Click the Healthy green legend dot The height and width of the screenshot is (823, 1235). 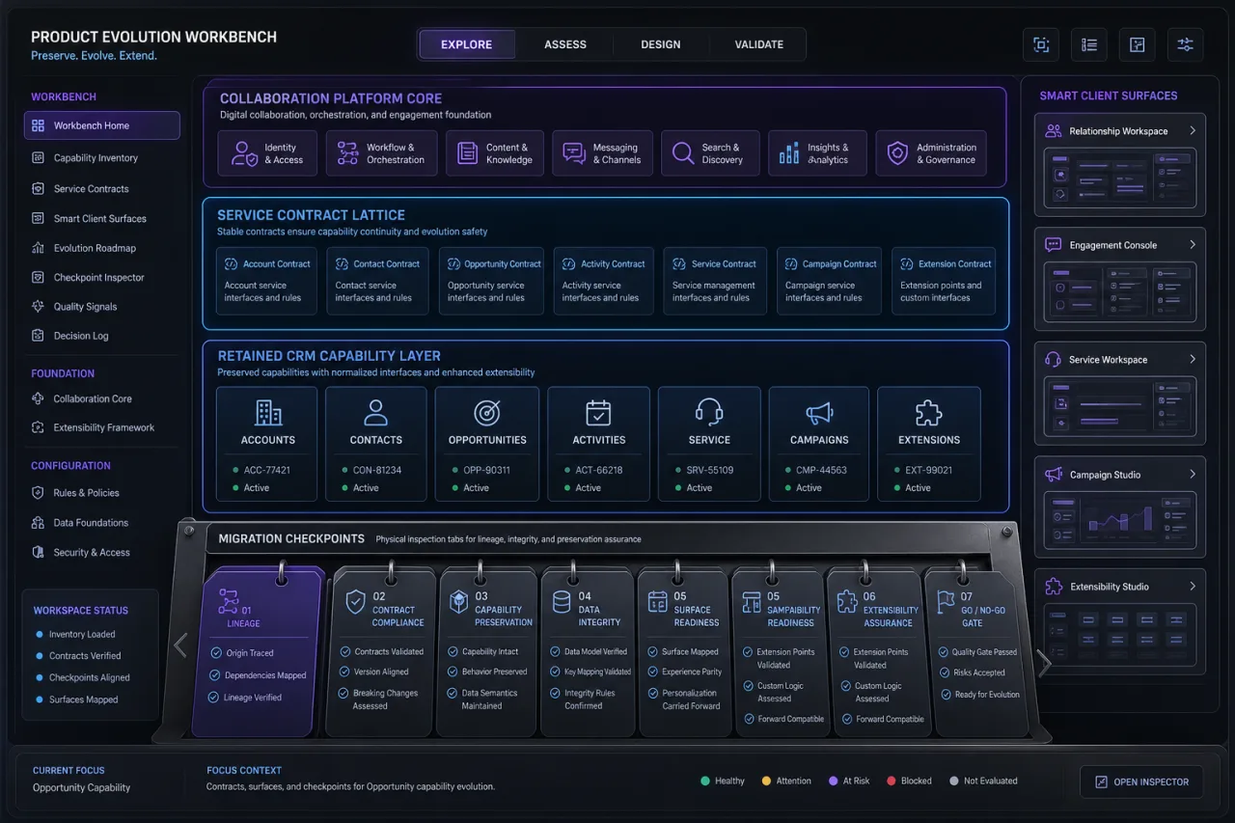click(x=704, y=781)
